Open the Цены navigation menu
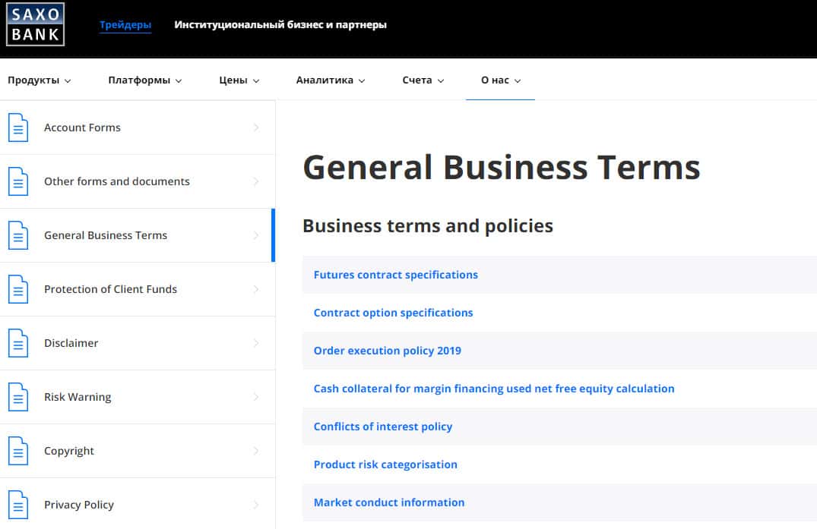 pyautogui.click(x=239, y=80)
